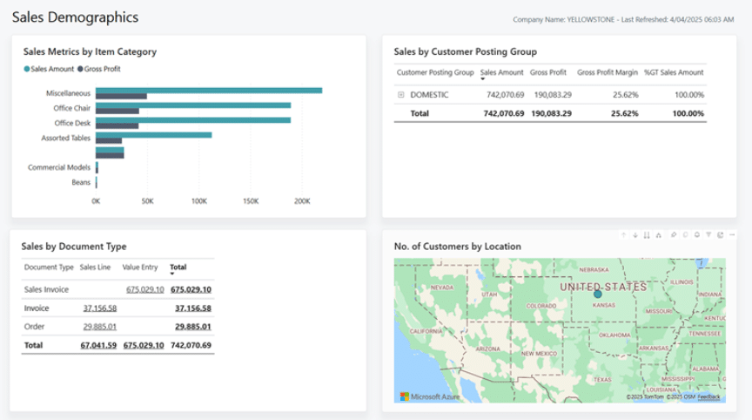The height and width of the screenshot is (420, 752).
Task: Select the customer bubble in Kansas
Action: [597, 295]
